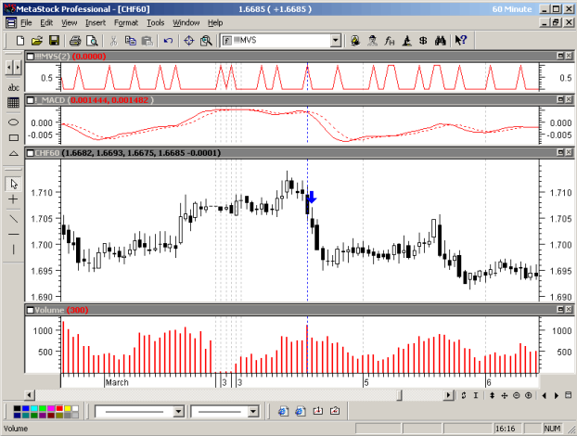This screenshot has width=577, height=436.
Task: Click the Open folder toolbar icon
Action: click(37, 41)
